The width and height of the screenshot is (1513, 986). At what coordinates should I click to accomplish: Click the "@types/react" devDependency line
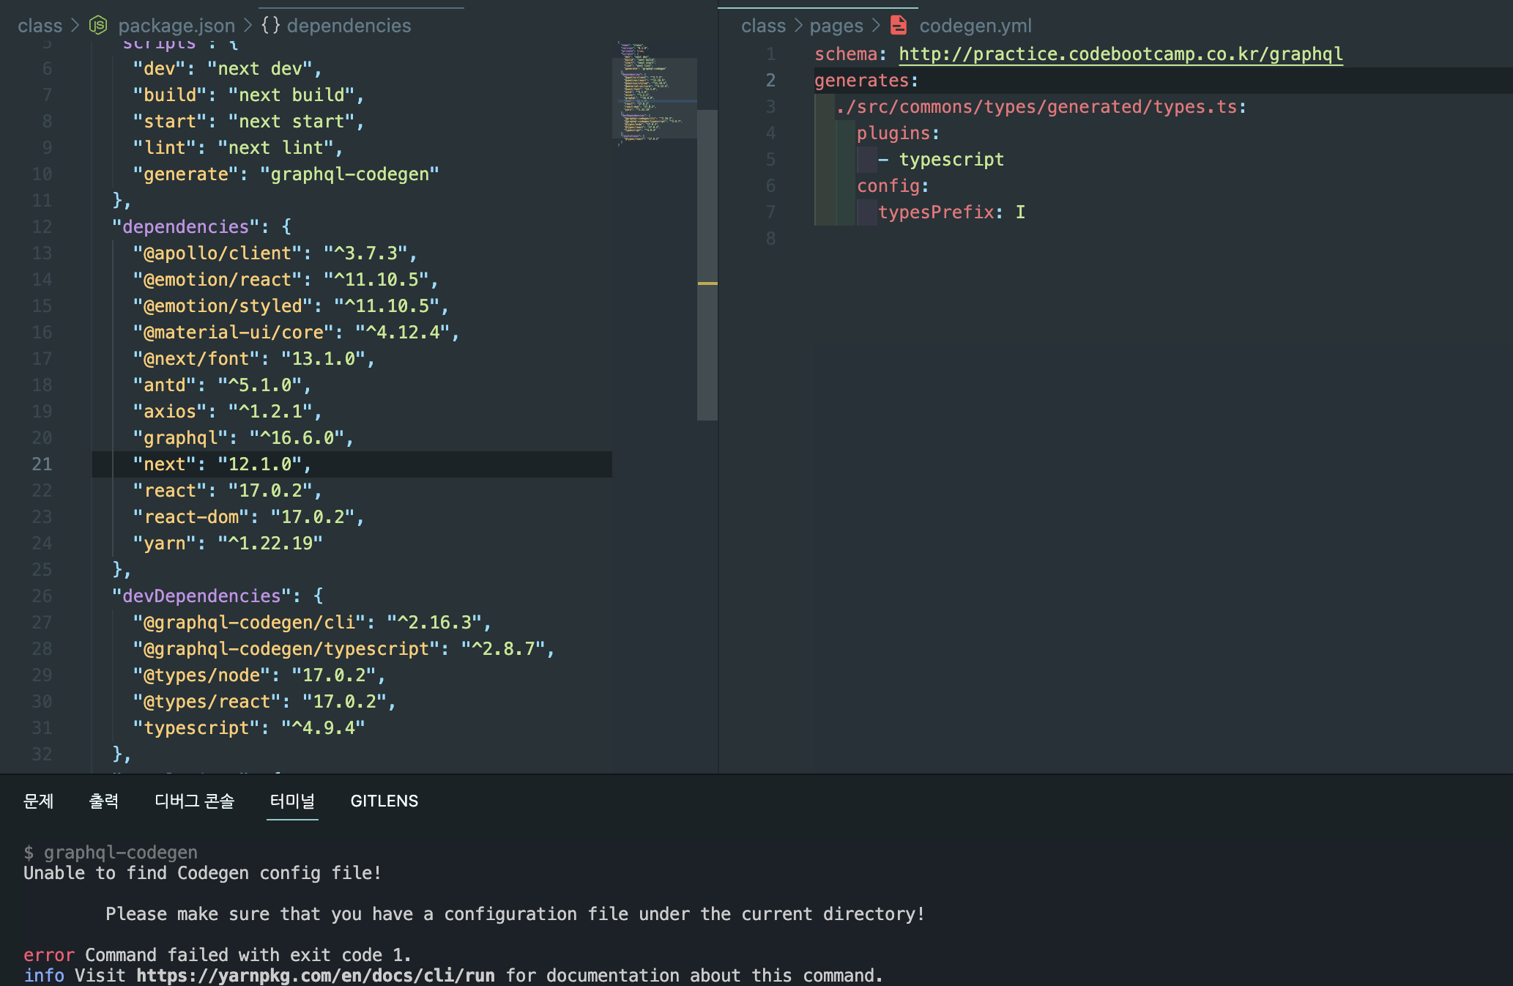(x=264, y=702)
